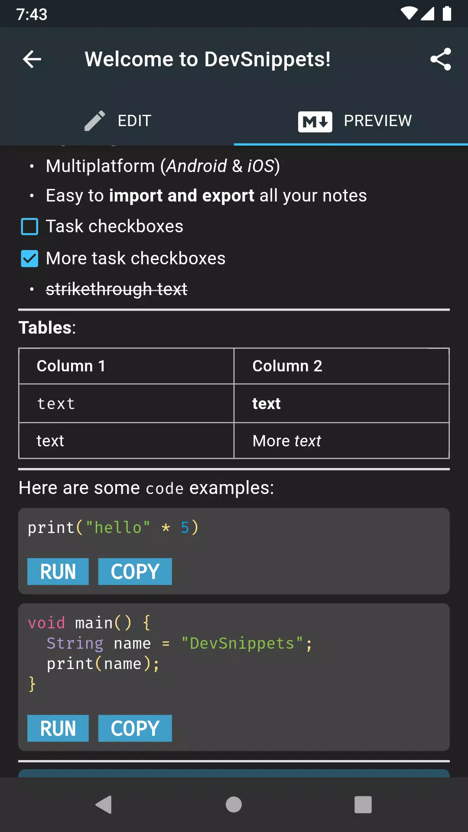
Task: Click the 'print("hello" * 5)' code line
Action: pos(113,528)
